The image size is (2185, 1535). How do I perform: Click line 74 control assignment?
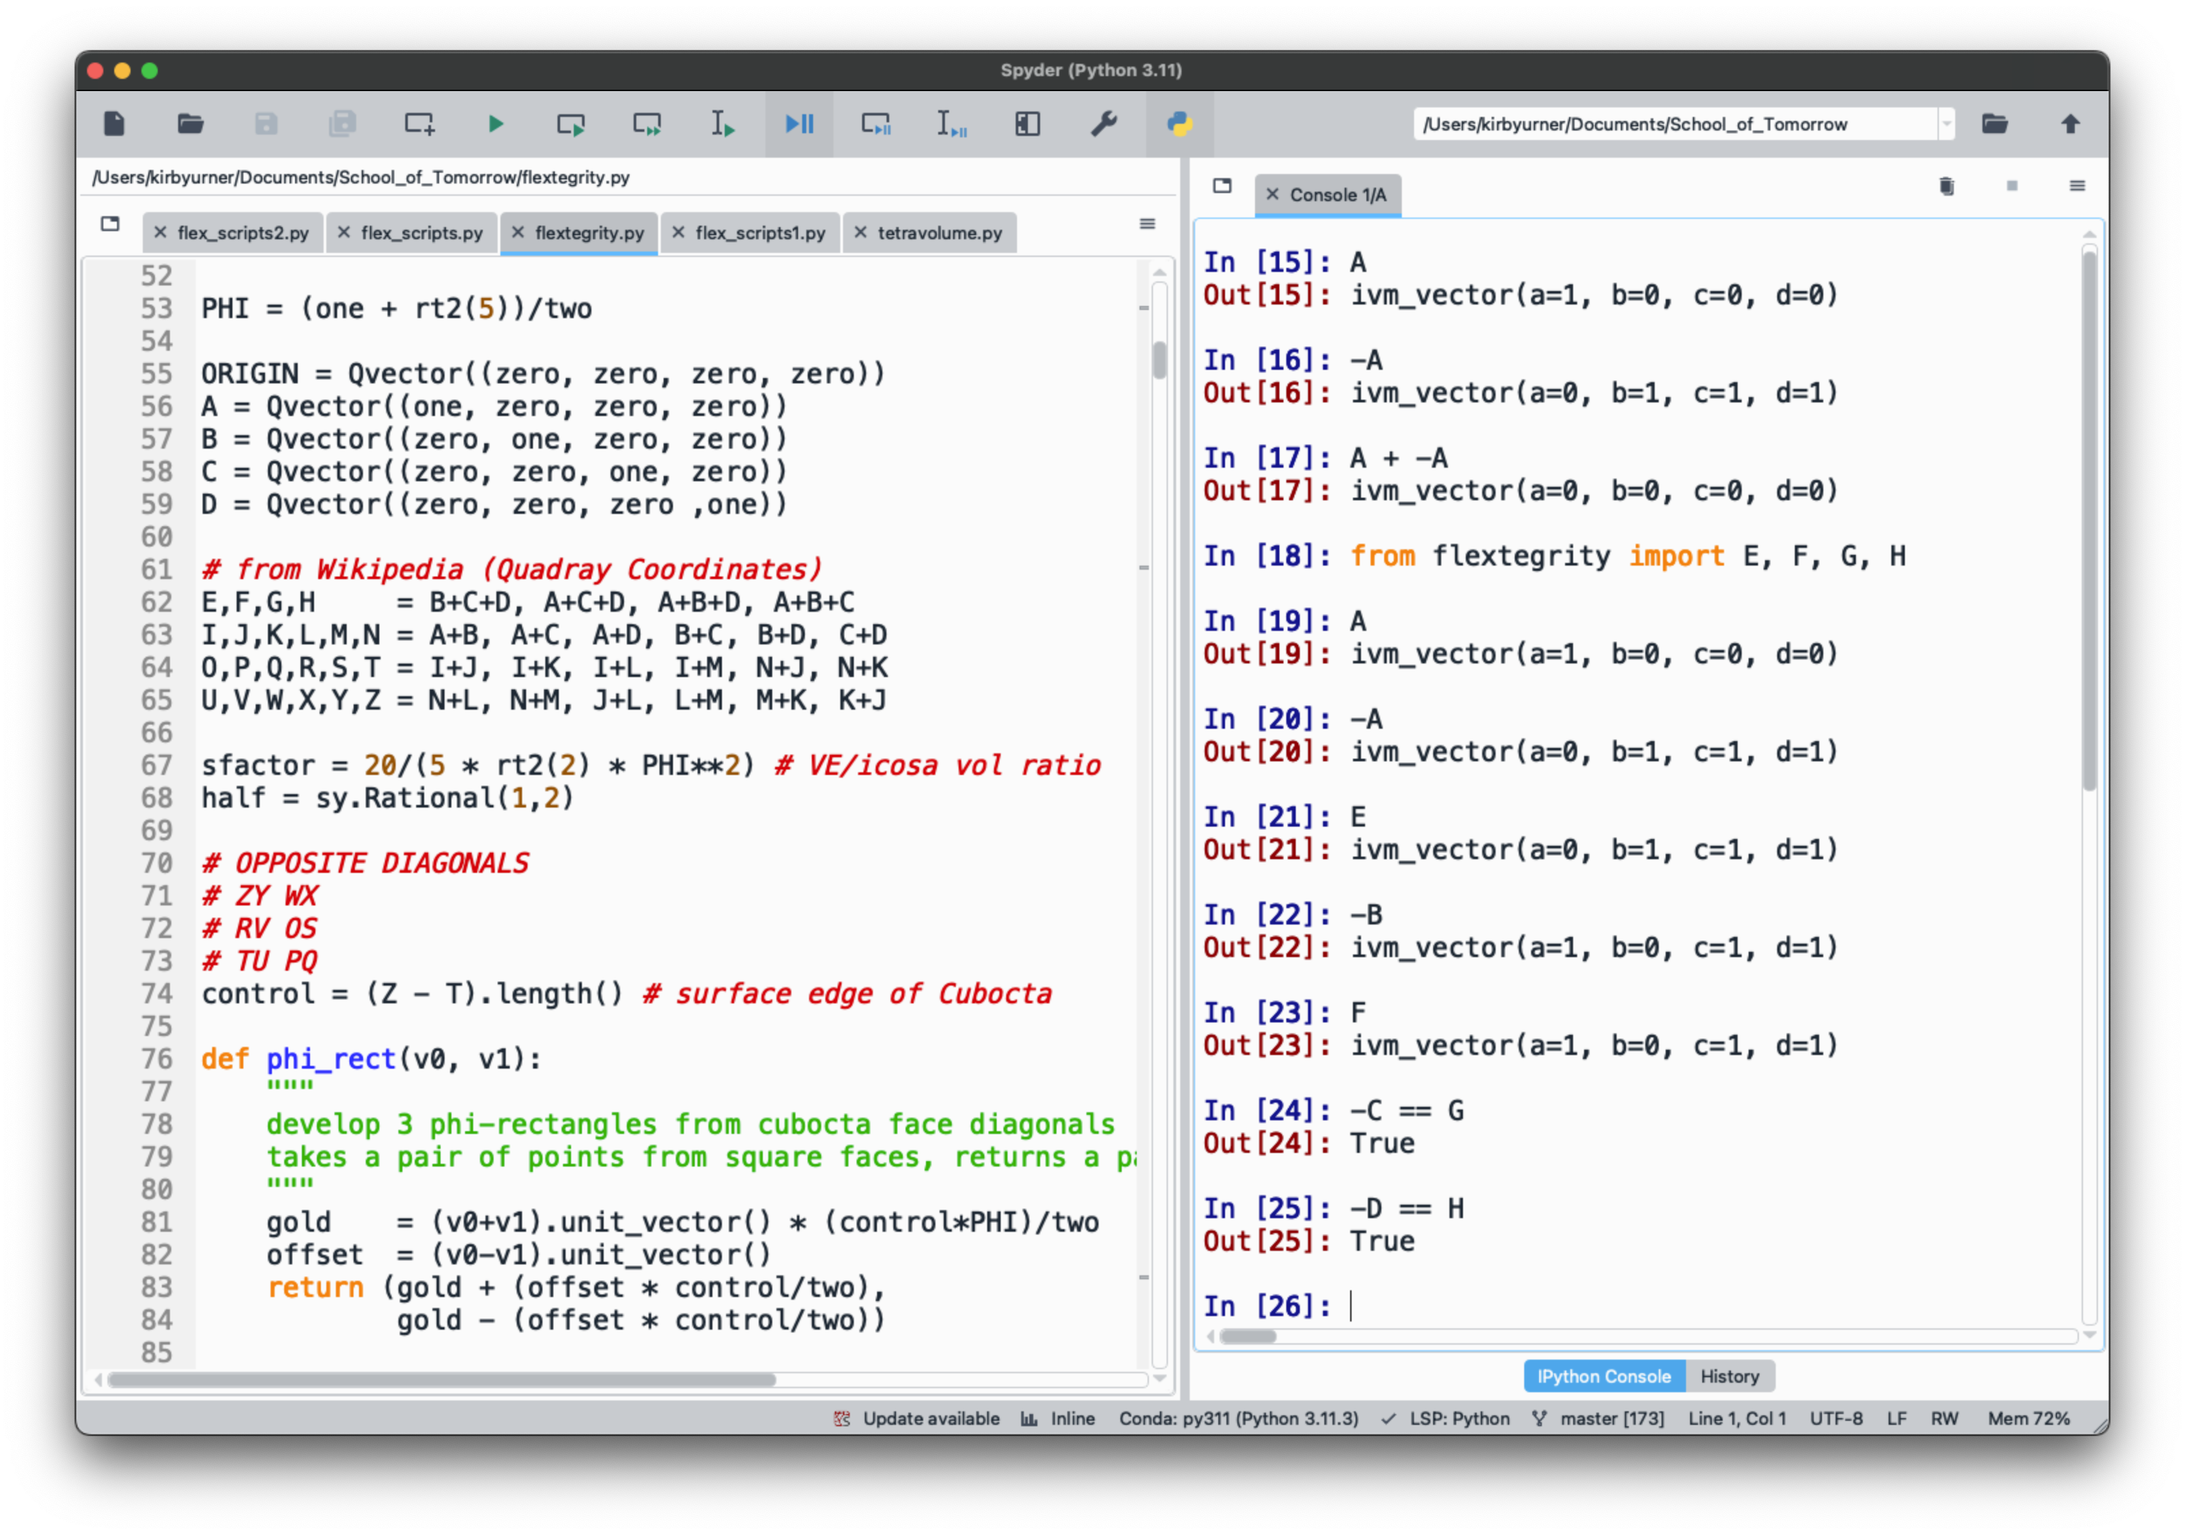(x=626, y=993)
